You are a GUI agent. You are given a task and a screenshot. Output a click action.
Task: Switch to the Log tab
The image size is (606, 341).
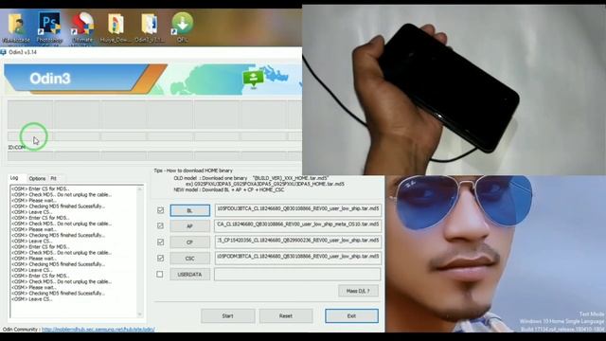point(14,178)
